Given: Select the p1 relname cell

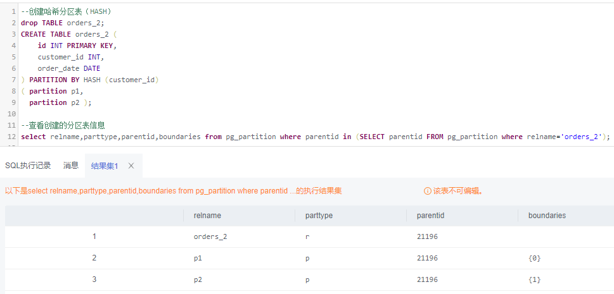Looking at the screenshot, I should tap(198, 258).
